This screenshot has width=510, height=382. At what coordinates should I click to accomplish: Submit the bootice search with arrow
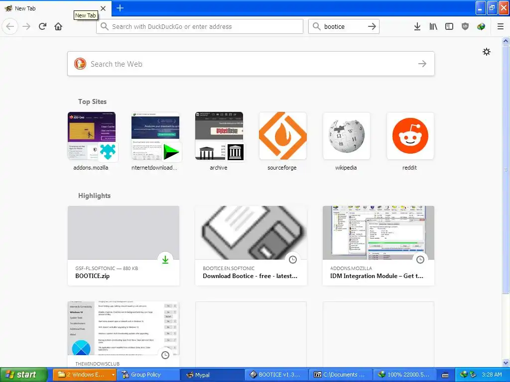(x=372, y=27)
